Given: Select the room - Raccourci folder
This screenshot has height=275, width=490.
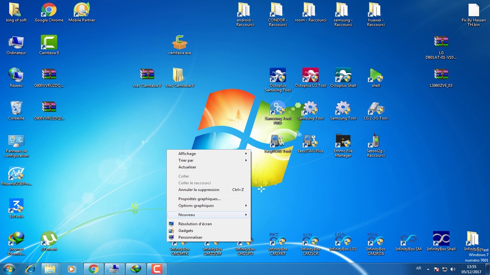Looking at the screenshot, I should tap(310, 13).
